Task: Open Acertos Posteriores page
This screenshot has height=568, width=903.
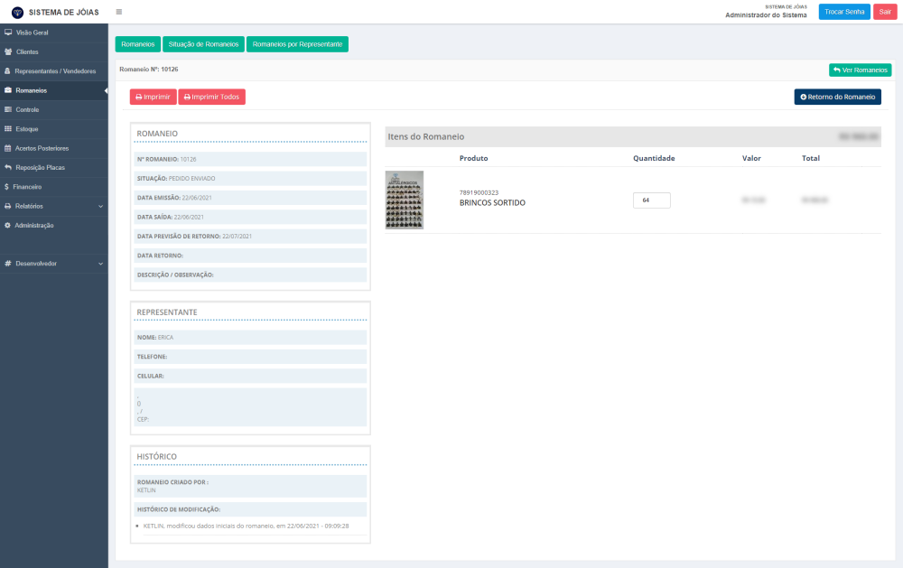Action: pos(42,148)
